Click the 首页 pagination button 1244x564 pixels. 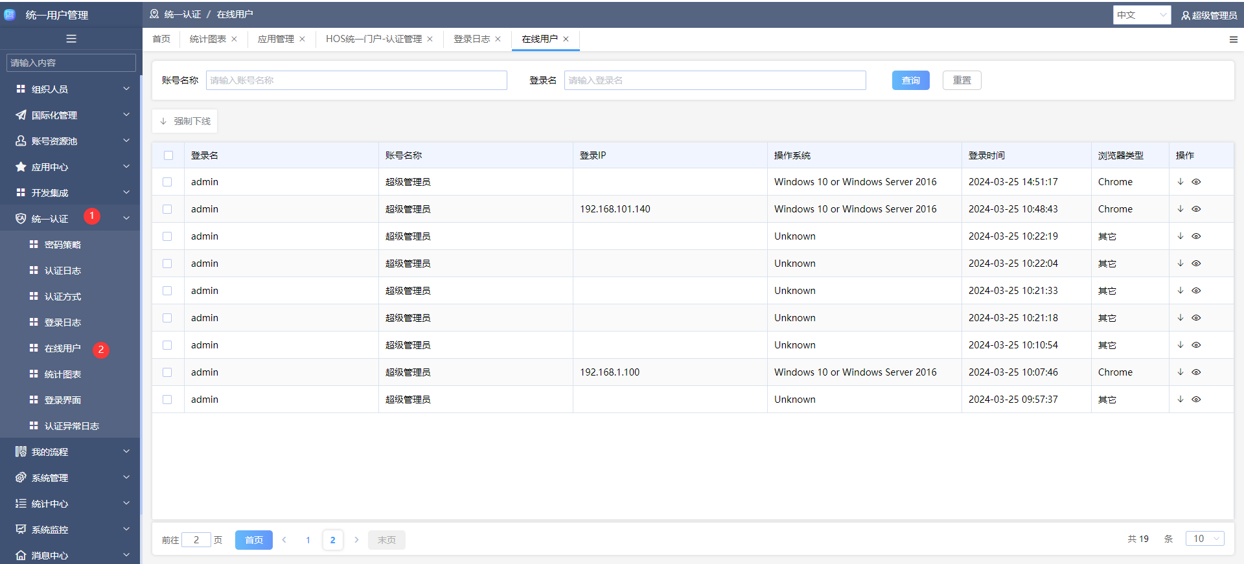pyautogui.click(x=253, y=539)
